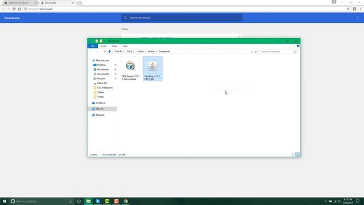Expand the ribbon using the chevron
Viewport: 364px width, 205px height.
click(x=294, y=46)
